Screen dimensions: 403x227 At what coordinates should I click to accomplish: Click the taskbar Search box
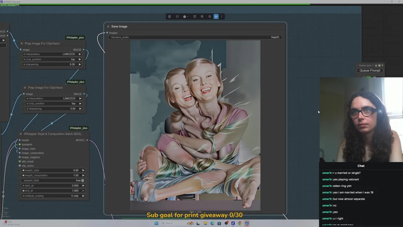click(x=178, y=223)
